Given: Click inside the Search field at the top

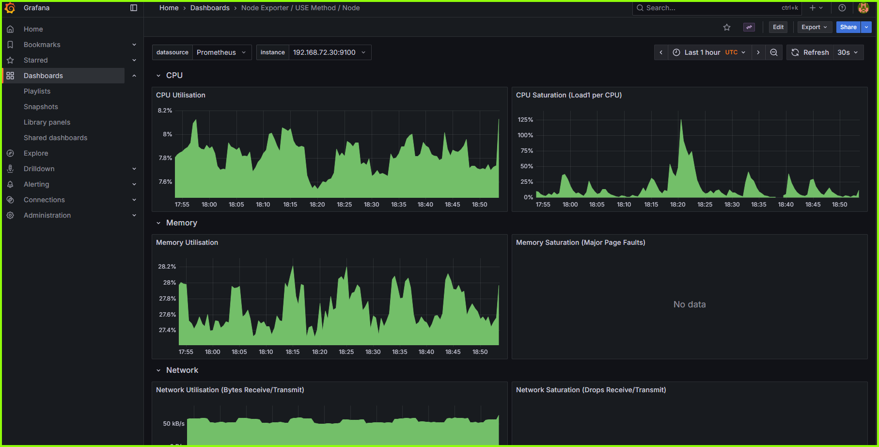Looking at the screenshot, I should click(703, 8).
